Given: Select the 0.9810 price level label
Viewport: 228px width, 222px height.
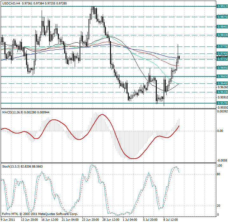Looking at the screenshot, I should (222, 35).
